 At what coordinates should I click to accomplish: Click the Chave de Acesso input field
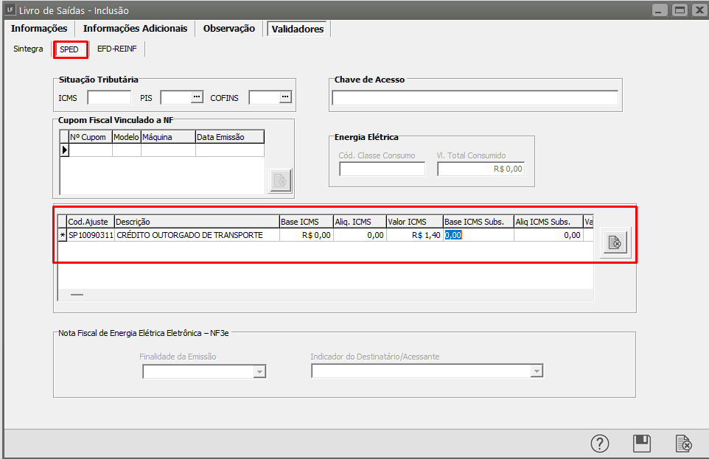475,99
